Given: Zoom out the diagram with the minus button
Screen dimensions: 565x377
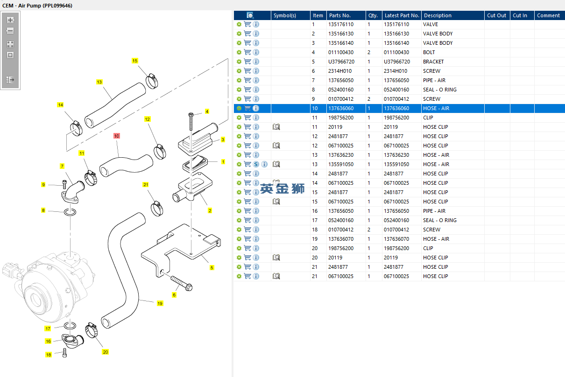Looking at the screenshot, I should tap(10, 31).
